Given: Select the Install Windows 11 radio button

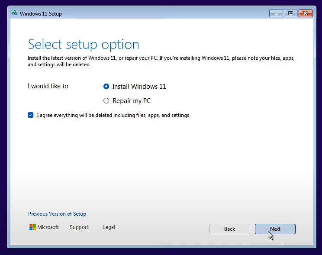Looking at the screenshot, I should point(106,87).
